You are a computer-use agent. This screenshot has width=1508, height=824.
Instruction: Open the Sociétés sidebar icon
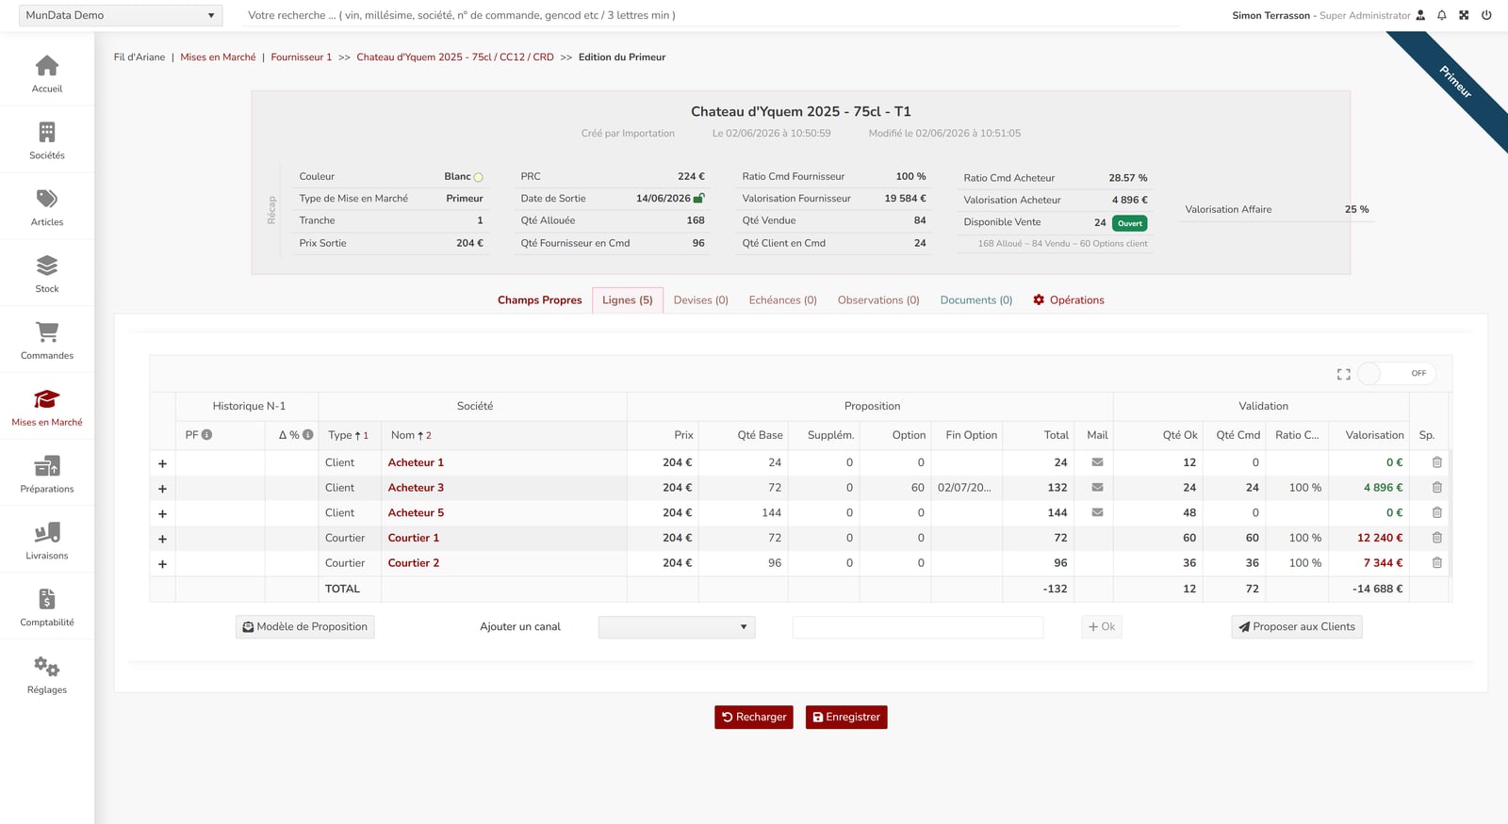coord(47,132)
